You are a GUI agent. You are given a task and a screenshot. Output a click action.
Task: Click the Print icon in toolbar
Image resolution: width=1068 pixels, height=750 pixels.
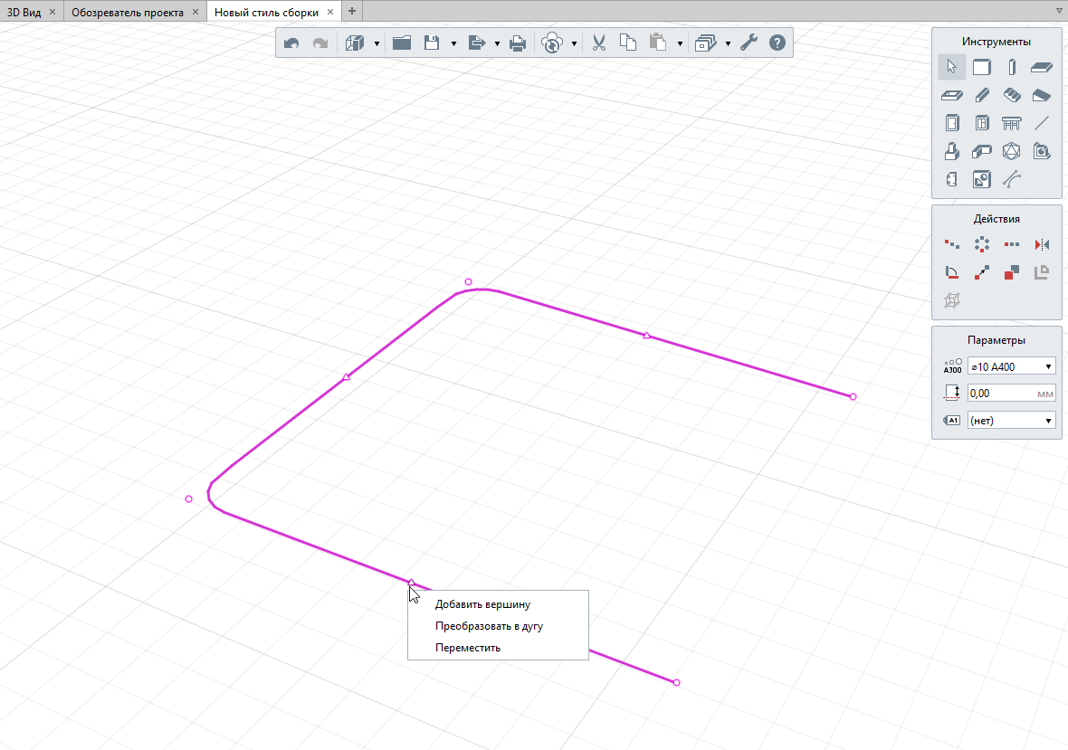517,43
